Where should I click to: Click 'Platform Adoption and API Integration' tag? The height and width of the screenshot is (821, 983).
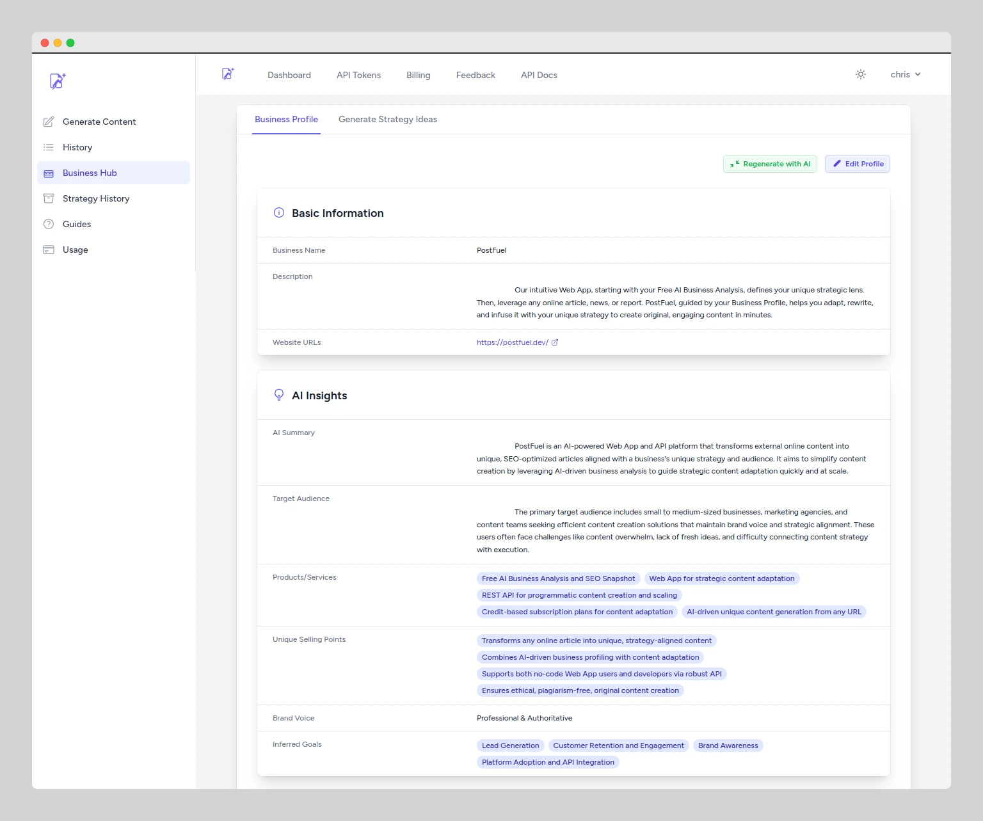click(548, 762)
